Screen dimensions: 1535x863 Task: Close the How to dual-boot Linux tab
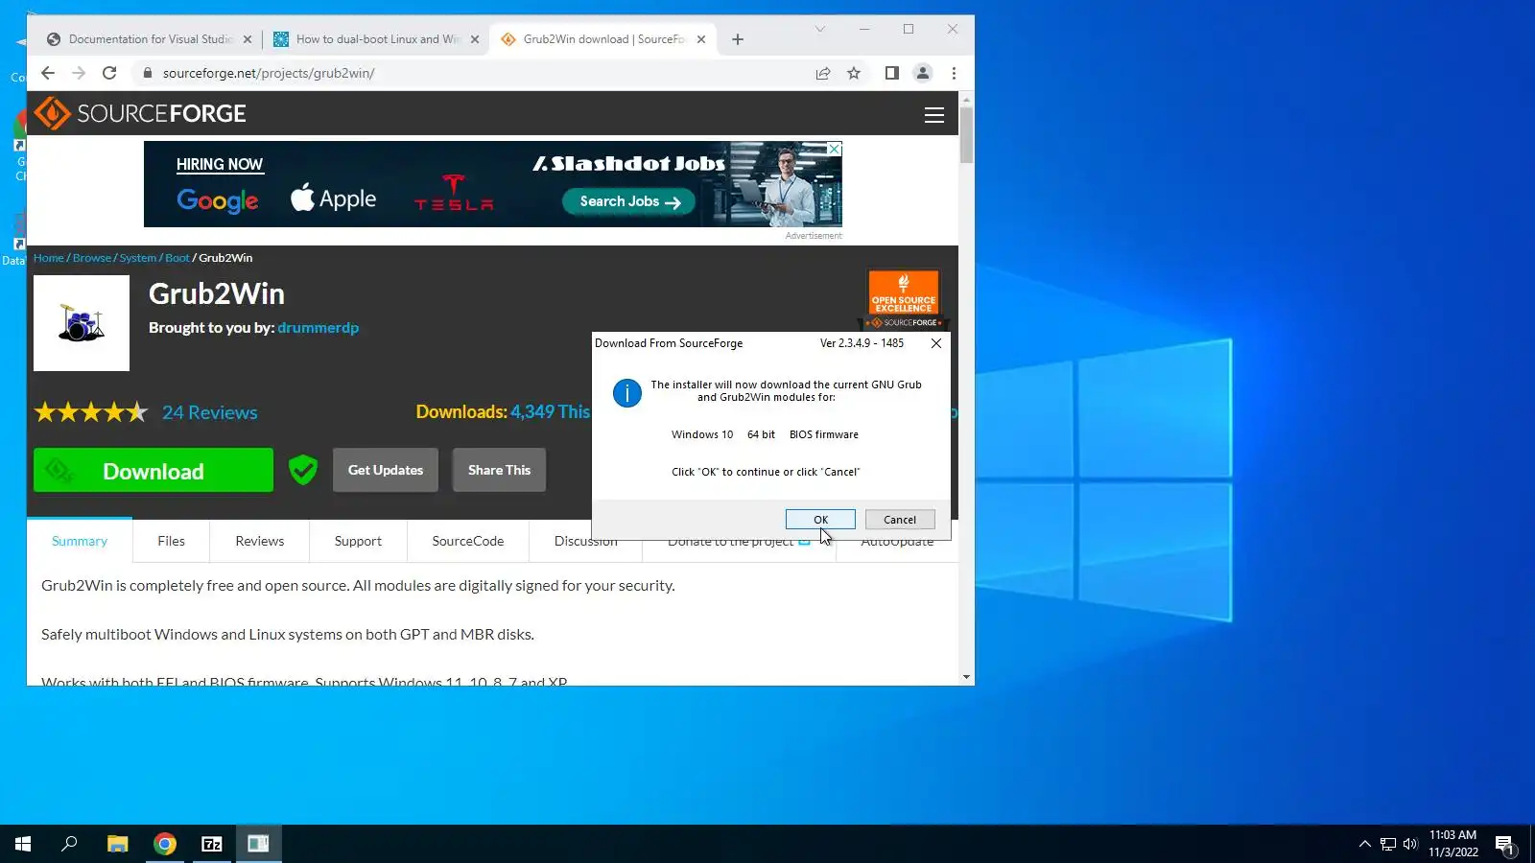[475, 39]
